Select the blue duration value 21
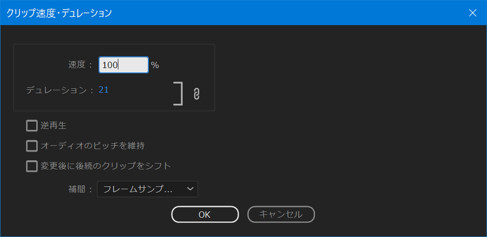Image resolution: width=487 pixels, height=237 pixels. [103, 90]
